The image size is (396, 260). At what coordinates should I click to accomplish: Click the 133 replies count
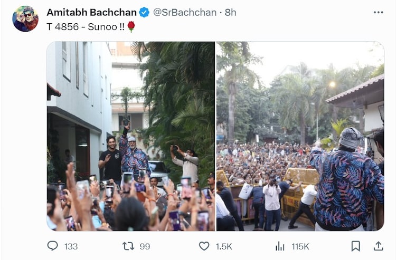(71, 246)
